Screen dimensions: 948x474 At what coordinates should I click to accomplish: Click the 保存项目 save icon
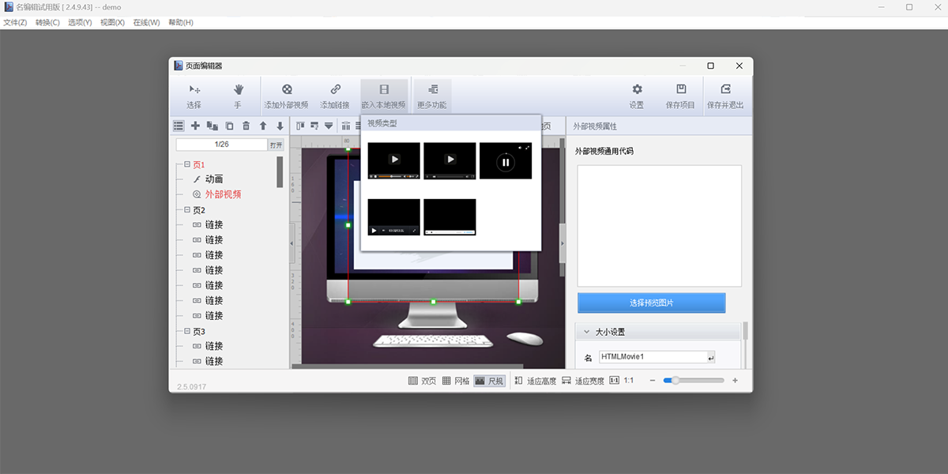[681, 90]
